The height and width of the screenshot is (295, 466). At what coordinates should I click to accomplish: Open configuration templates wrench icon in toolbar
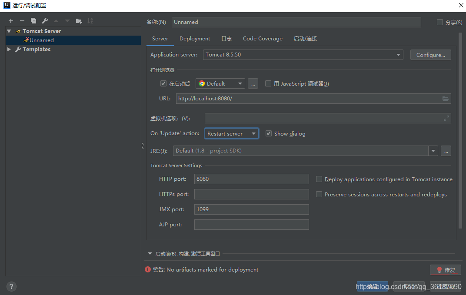point(45,21)
